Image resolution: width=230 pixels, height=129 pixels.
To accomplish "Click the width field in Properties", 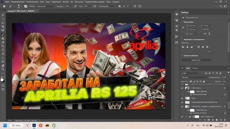I will [193, 25].
